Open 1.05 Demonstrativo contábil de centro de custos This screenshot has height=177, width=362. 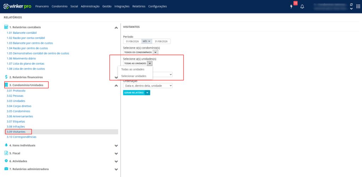(x=38, y=53)
